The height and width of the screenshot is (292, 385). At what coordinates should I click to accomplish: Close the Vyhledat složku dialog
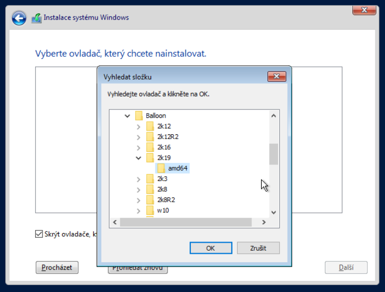point(277,76)
